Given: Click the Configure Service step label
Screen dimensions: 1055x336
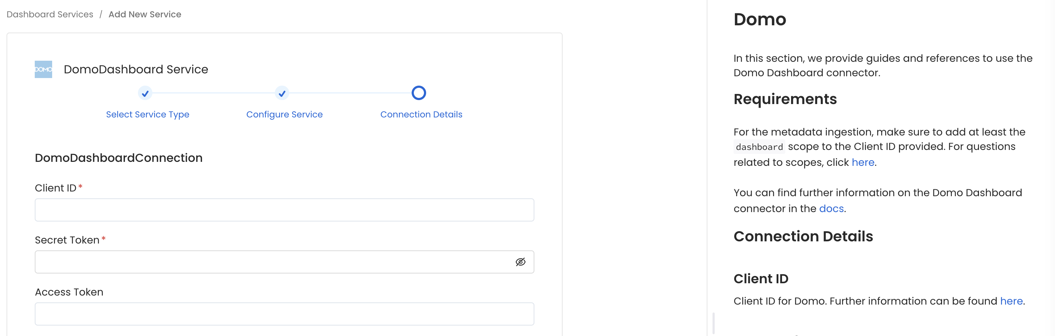Looking at the screenshot, I should click(x=284, y=115).
